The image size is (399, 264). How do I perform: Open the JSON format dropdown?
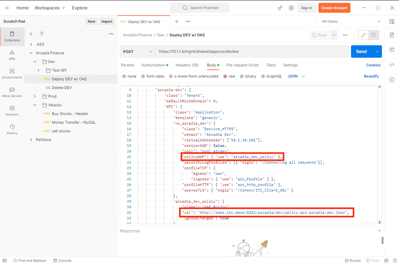click(x=296, y=76)
